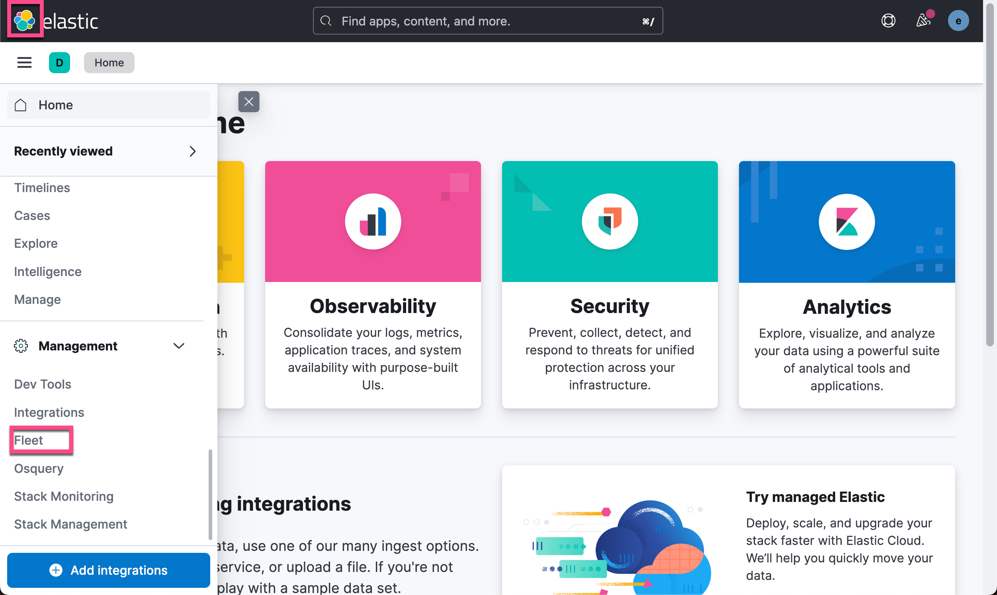Click the Observability bar chart icon
Screen dimensions: 997x595
pos(372,222)
